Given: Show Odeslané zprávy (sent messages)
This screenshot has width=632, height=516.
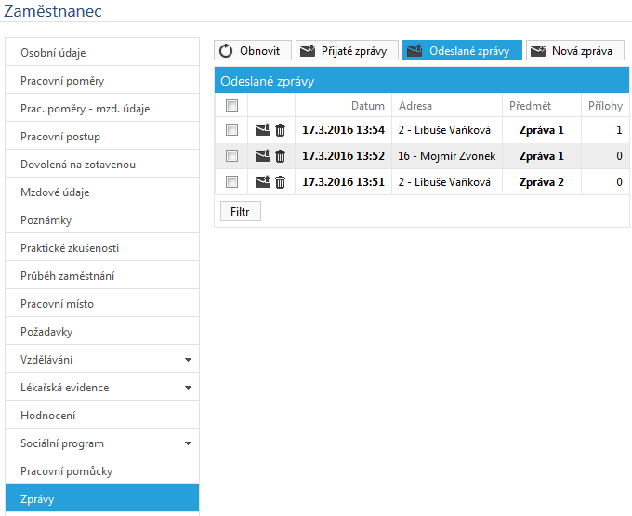Looking at the screenshot, I should point(462,51).
